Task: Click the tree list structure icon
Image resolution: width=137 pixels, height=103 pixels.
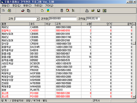Action: (73, 11)
